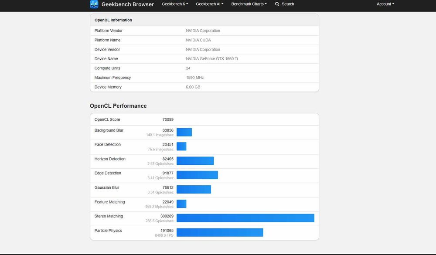
Task: Select the 1590 MHz maximum frequency value
Action: pyautogui.click(x=194, y=78)
